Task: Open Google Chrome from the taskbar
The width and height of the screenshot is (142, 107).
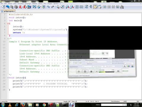Action: (x=44, y=105)
